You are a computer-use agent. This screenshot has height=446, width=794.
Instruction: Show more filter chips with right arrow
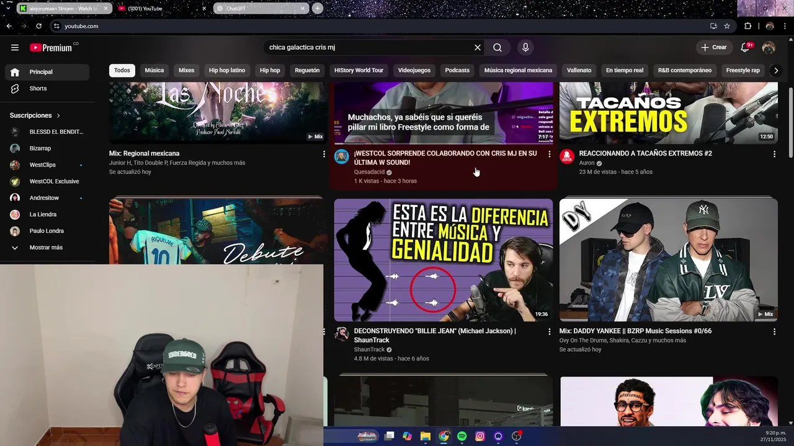coord(775,71)
